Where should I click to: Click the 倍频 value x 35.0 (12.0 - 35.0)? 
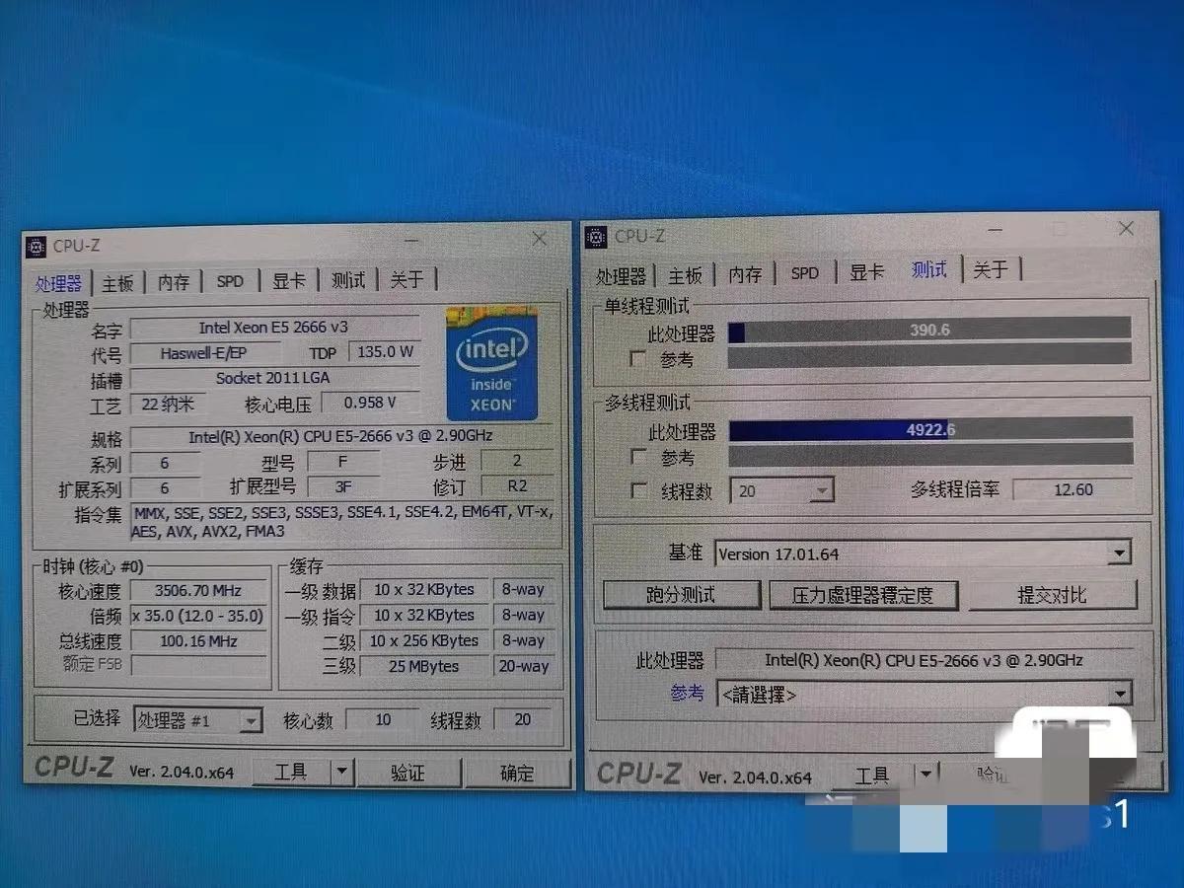(199, 616)
